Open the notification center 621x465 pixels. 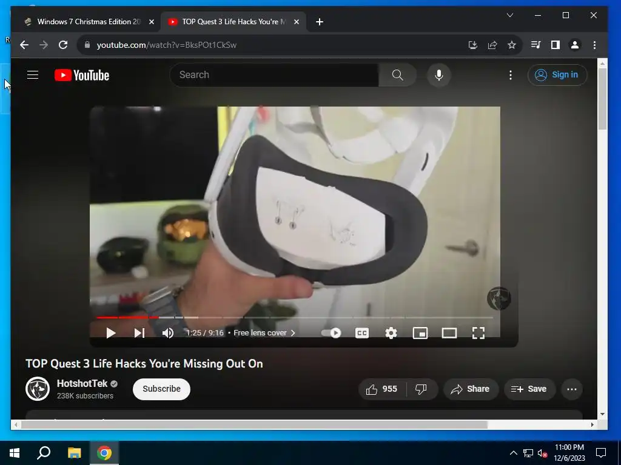point(601,453)
